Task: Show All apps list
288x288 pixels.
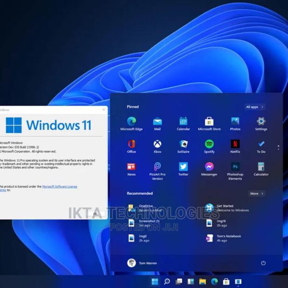Action: pyautogui.click(x=255, y=107)
